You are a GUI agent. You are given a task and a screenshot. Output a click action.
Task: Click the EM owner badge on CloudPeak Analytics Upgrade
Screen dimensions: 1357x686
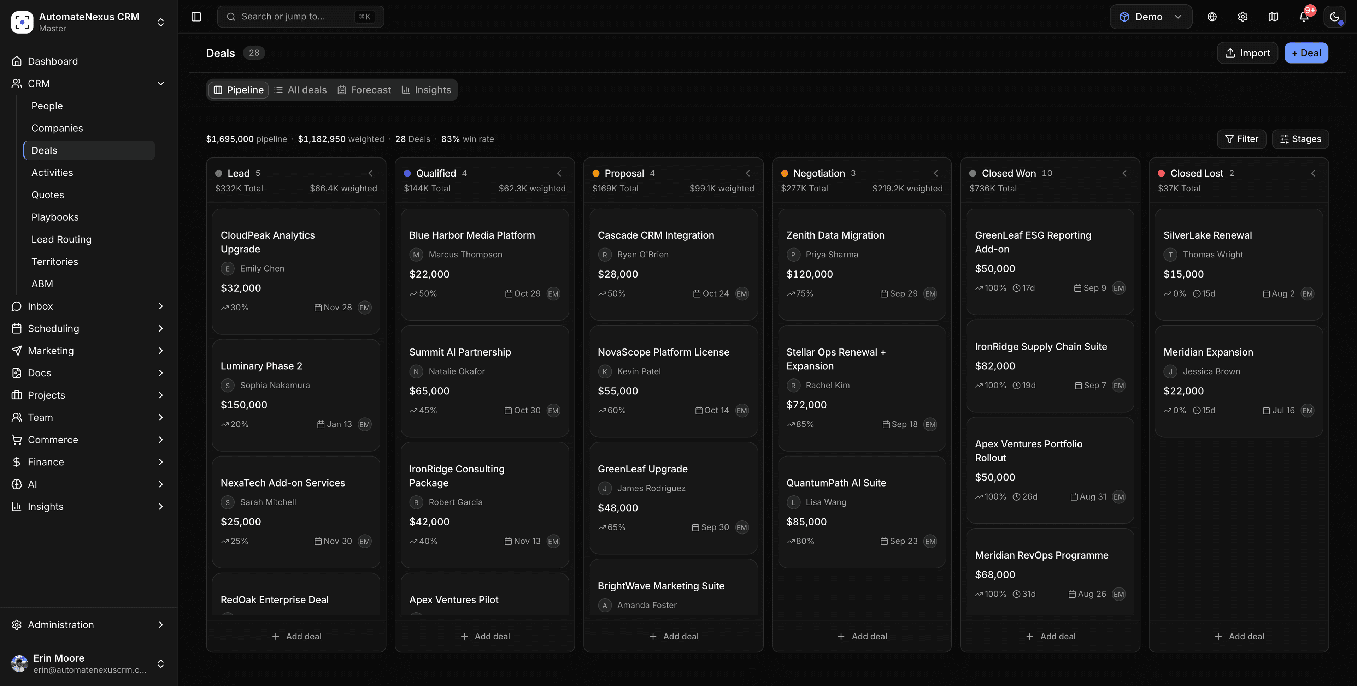tap(365, 308)
